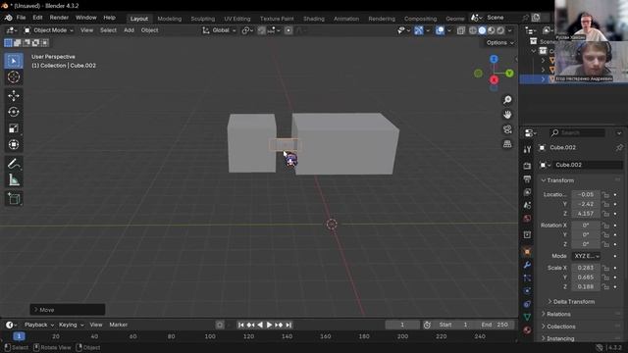Toggle the camera view icon
Image resolution: width=628 pixels, height=353 pixels.
click(507, 129)
